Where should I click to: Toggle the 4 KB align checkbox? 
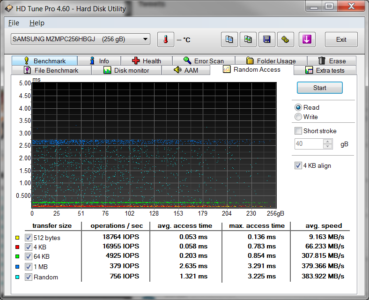click(x=298, y=165)
